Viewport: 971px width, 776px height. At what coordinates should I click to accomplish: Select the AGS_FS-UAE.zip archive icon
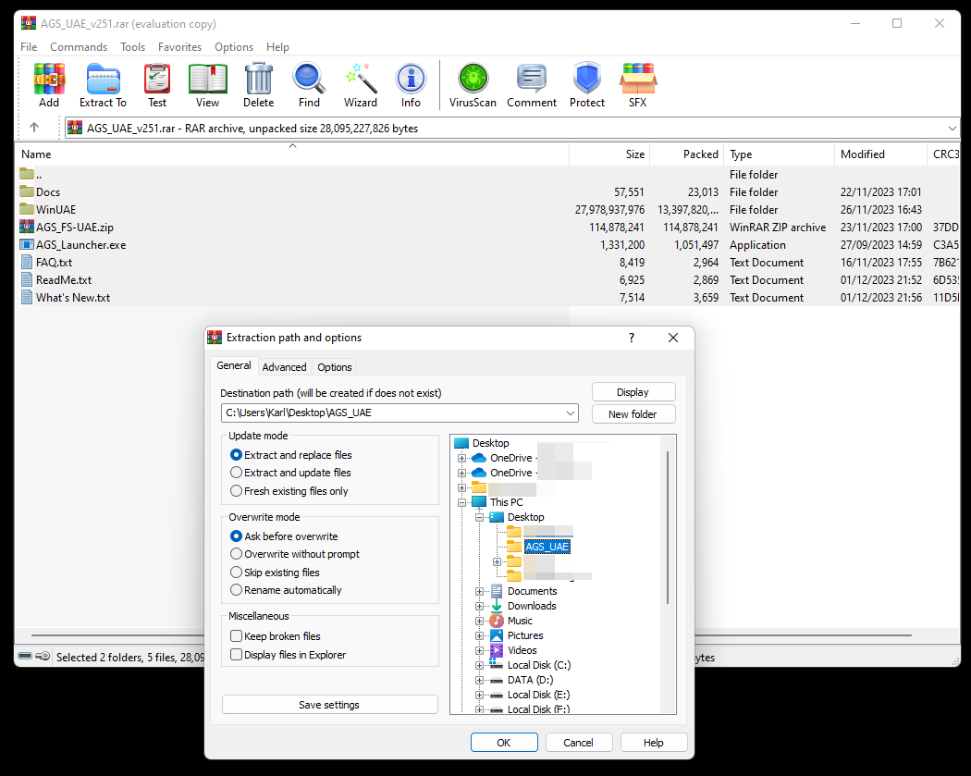click(x=27, y=227)
